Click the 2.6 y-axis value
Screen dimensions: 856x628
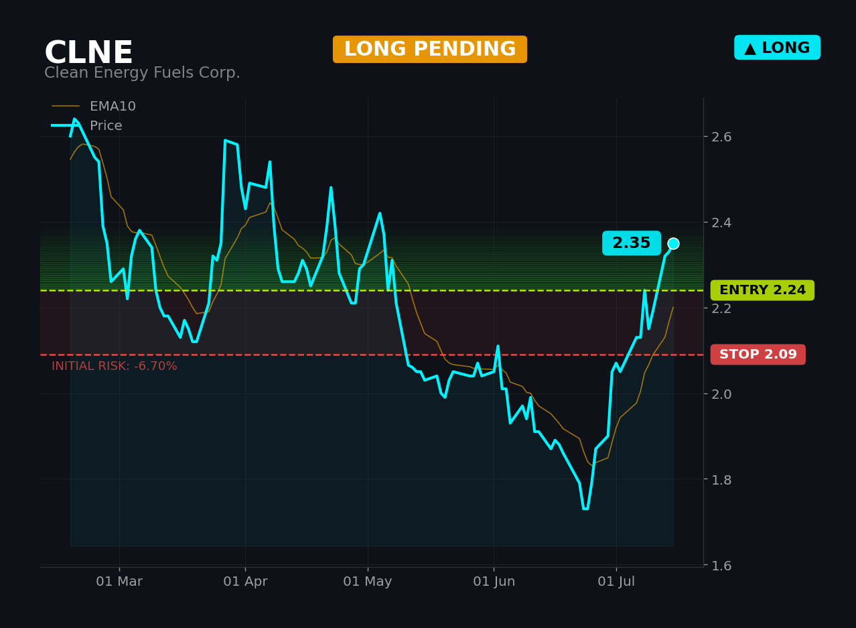tap(722, 137)
